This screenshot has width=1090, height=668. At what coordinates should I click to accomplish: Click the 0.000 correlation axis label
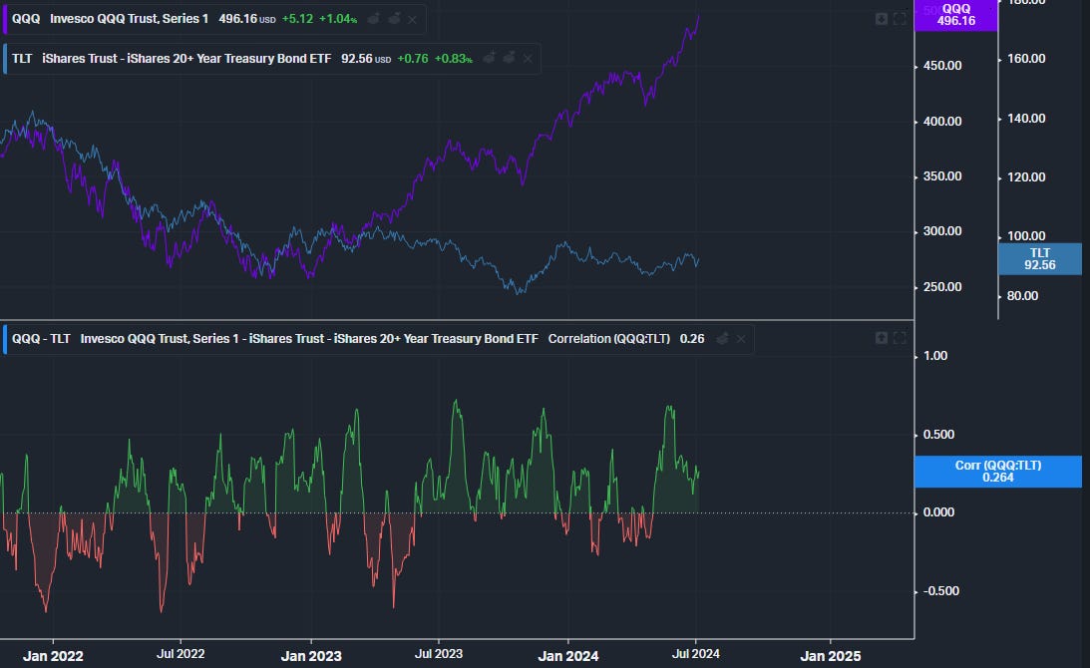(x=938, y=511)
